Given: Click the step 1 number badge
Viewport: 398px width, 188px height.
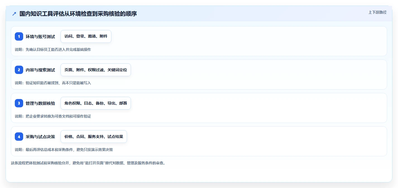Looking at the screenshot, I should click(x=19, y=36).
